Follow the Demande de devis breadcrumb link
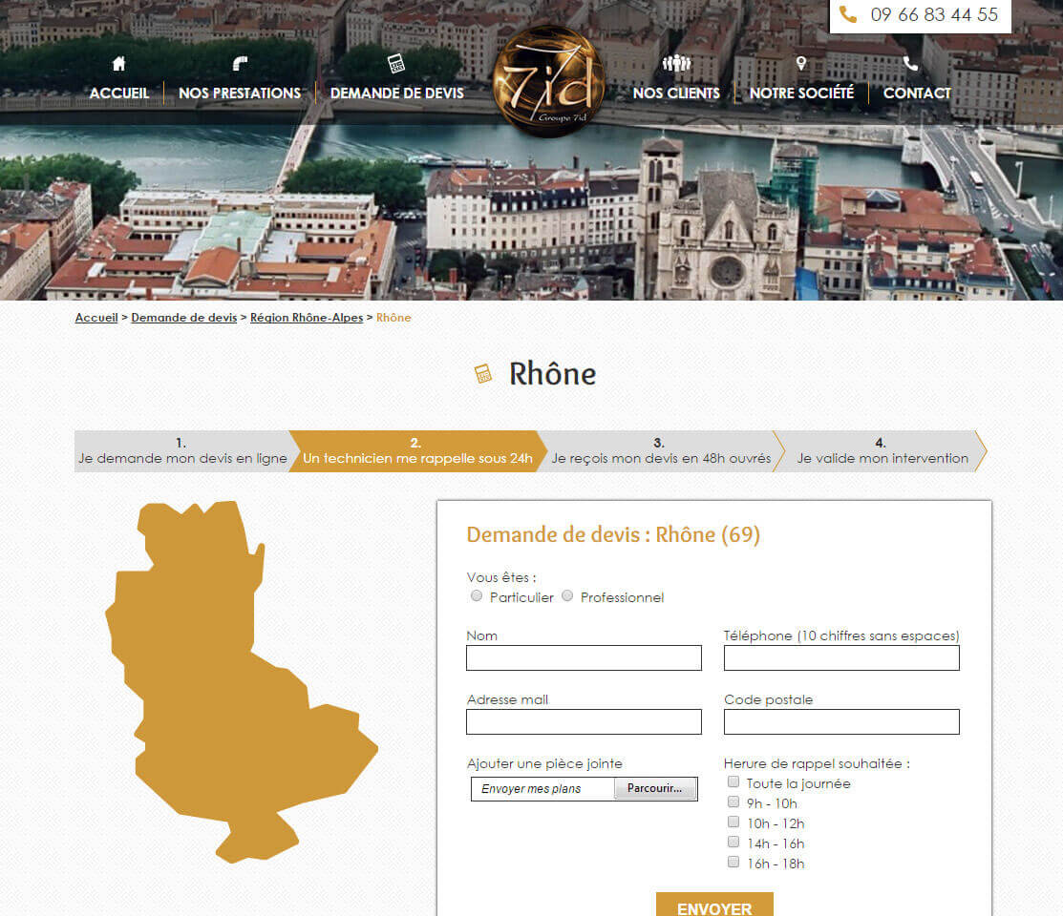 point(183,318)
